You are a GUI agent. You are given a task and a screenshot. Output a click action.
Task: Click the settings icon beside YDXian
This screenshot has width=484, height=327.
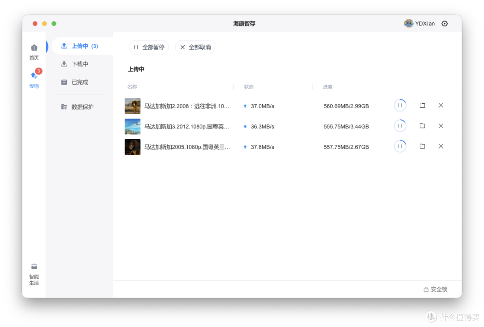pyautogui.click(x=445, y=23)
